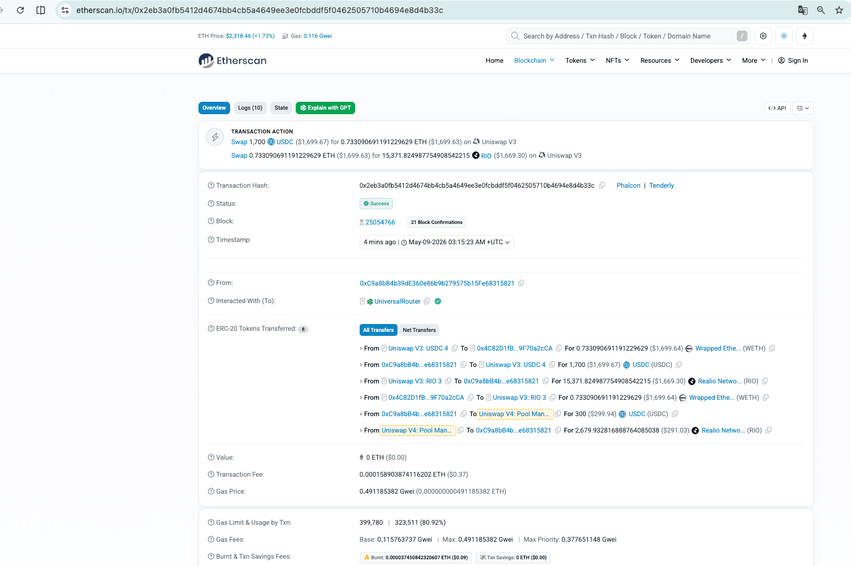Open the Developers dropdown menu

pyautogui.click(x=711, y=61)
